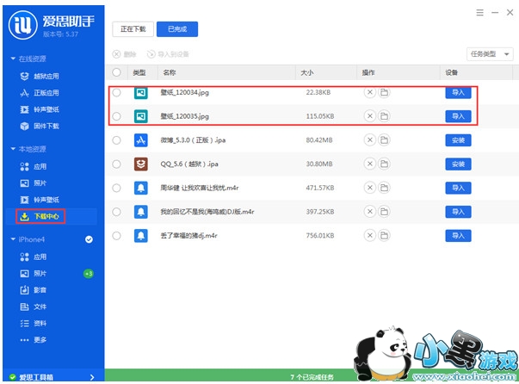Toggle select-all checkbox in table header

click(x=116, y=72)
